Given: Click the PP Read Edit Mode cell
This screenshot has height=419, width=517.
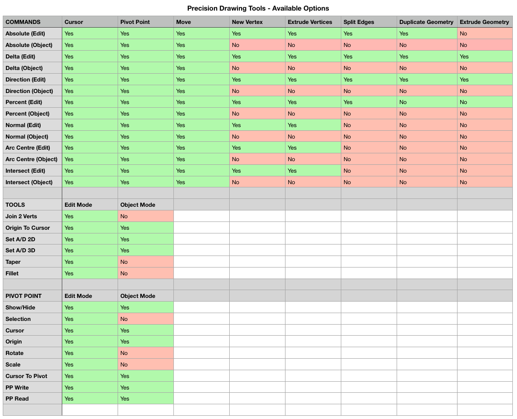Looking at the screenshot, I should [89, 399].
